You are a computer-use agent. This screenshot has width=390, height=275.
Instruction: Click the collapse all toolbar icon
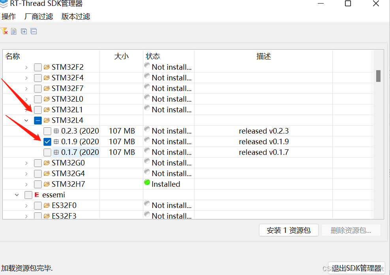pyautogui.click(x=34, y=31)
